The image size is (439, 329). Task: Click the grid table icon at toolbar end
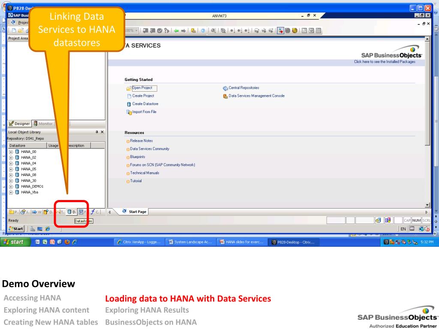319,31
